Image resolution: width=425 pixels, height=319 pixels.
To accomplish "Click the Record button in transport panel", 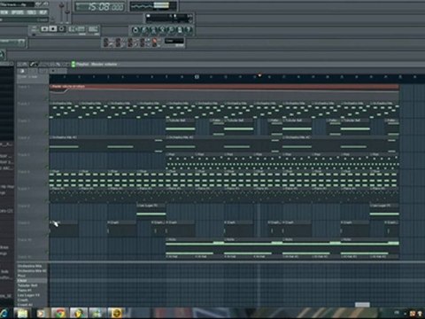I will point(62,29).
